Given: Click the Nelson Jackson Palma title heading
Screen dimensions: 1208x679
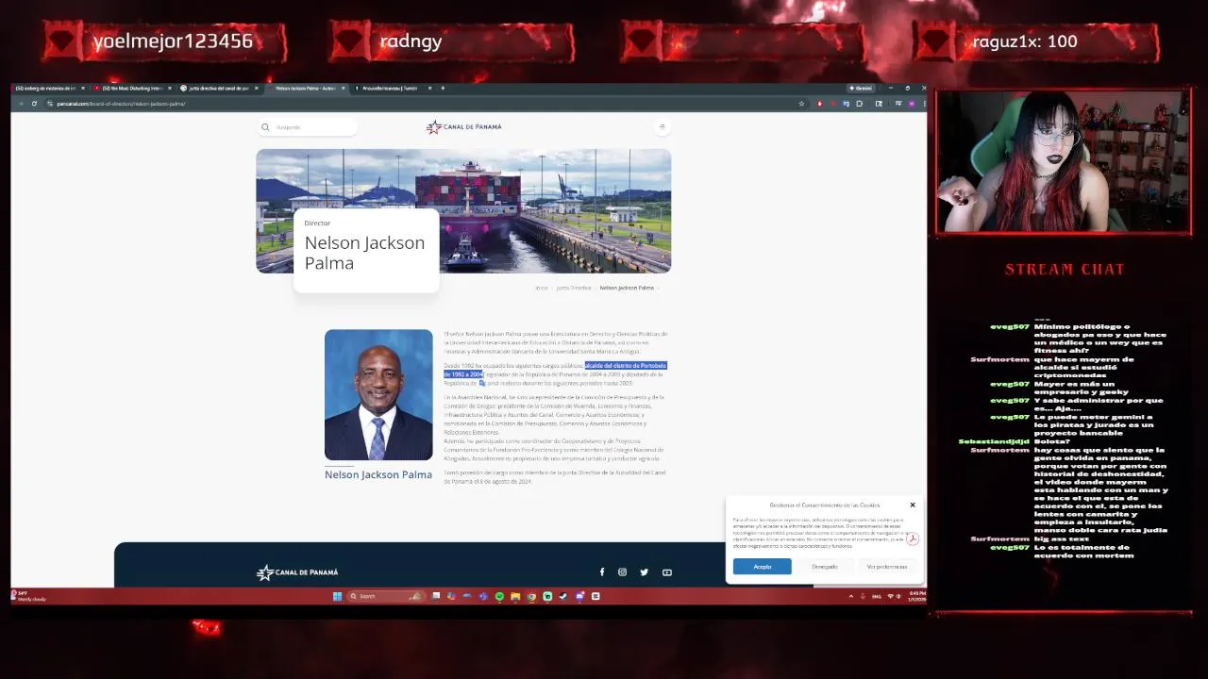Looking at the screenshot, I should [364, 253].
